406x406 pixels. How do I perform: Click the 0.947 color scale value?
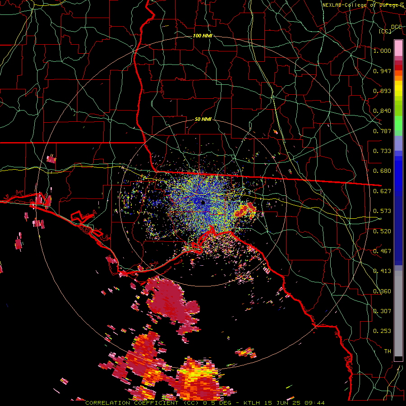click(x=382, y=71)
